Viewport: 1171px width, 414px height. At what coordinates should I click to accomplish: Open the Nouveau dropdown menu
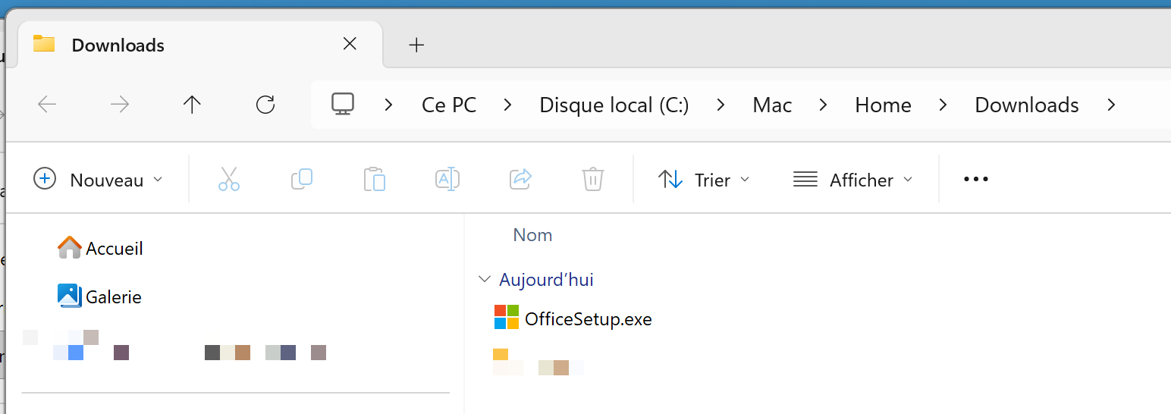98,180
